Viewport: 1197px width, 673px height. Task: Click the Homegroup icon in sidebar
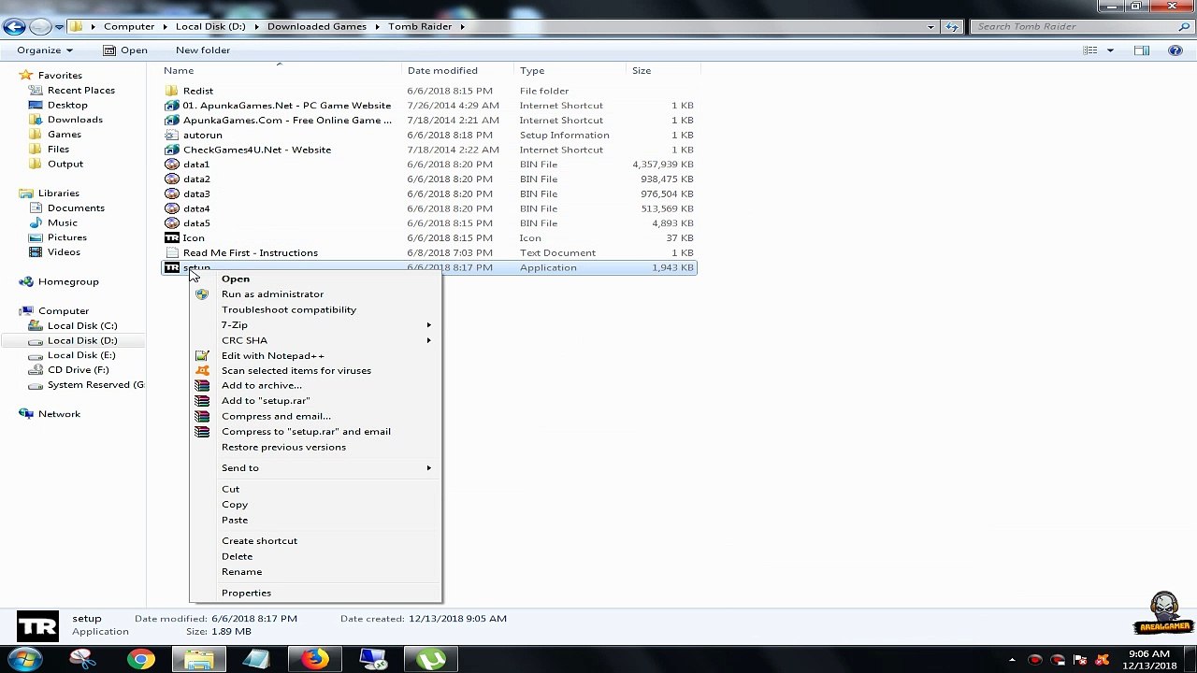(x=26, y=282)
